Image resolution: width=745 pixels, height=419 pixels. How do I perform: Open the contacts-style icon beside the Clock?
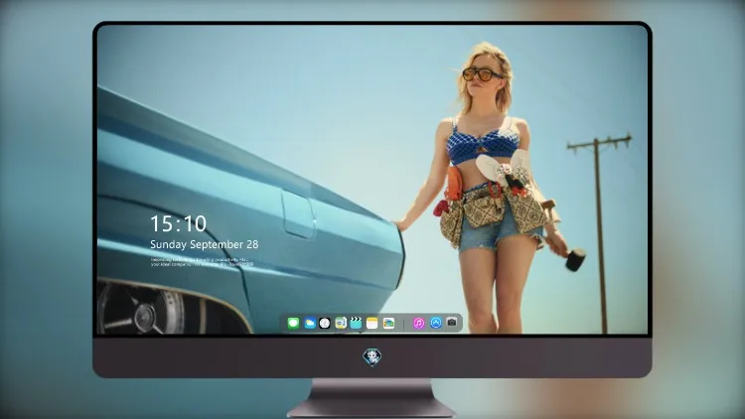click(x=340, y=323)
